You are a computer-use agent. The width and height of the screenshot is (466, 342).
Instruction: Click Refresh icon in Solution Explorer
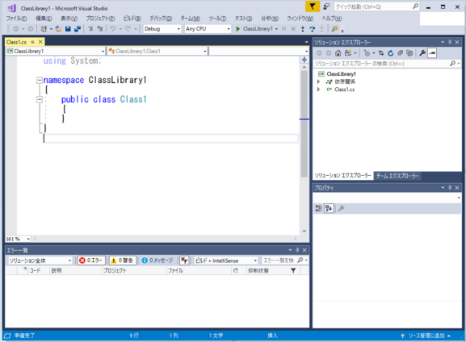coord(391,53)
